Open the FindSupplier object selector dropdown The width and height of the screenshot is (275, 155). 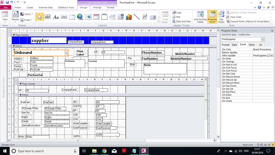point(262,39)
